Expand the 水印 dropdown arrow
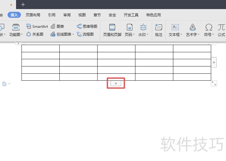This screenshot has width=226, height=161. tap(147, 34)
